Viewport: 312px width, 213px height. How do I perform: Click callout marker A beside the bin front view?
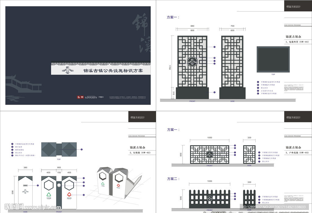(x=84, y=178)
